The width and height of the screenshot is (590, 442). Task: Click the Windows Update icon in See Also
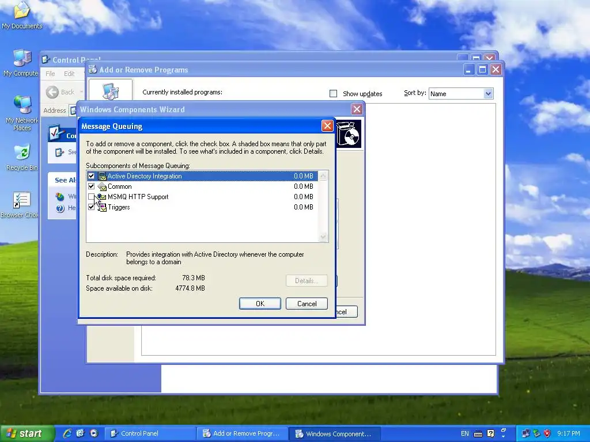coord(60,196)
